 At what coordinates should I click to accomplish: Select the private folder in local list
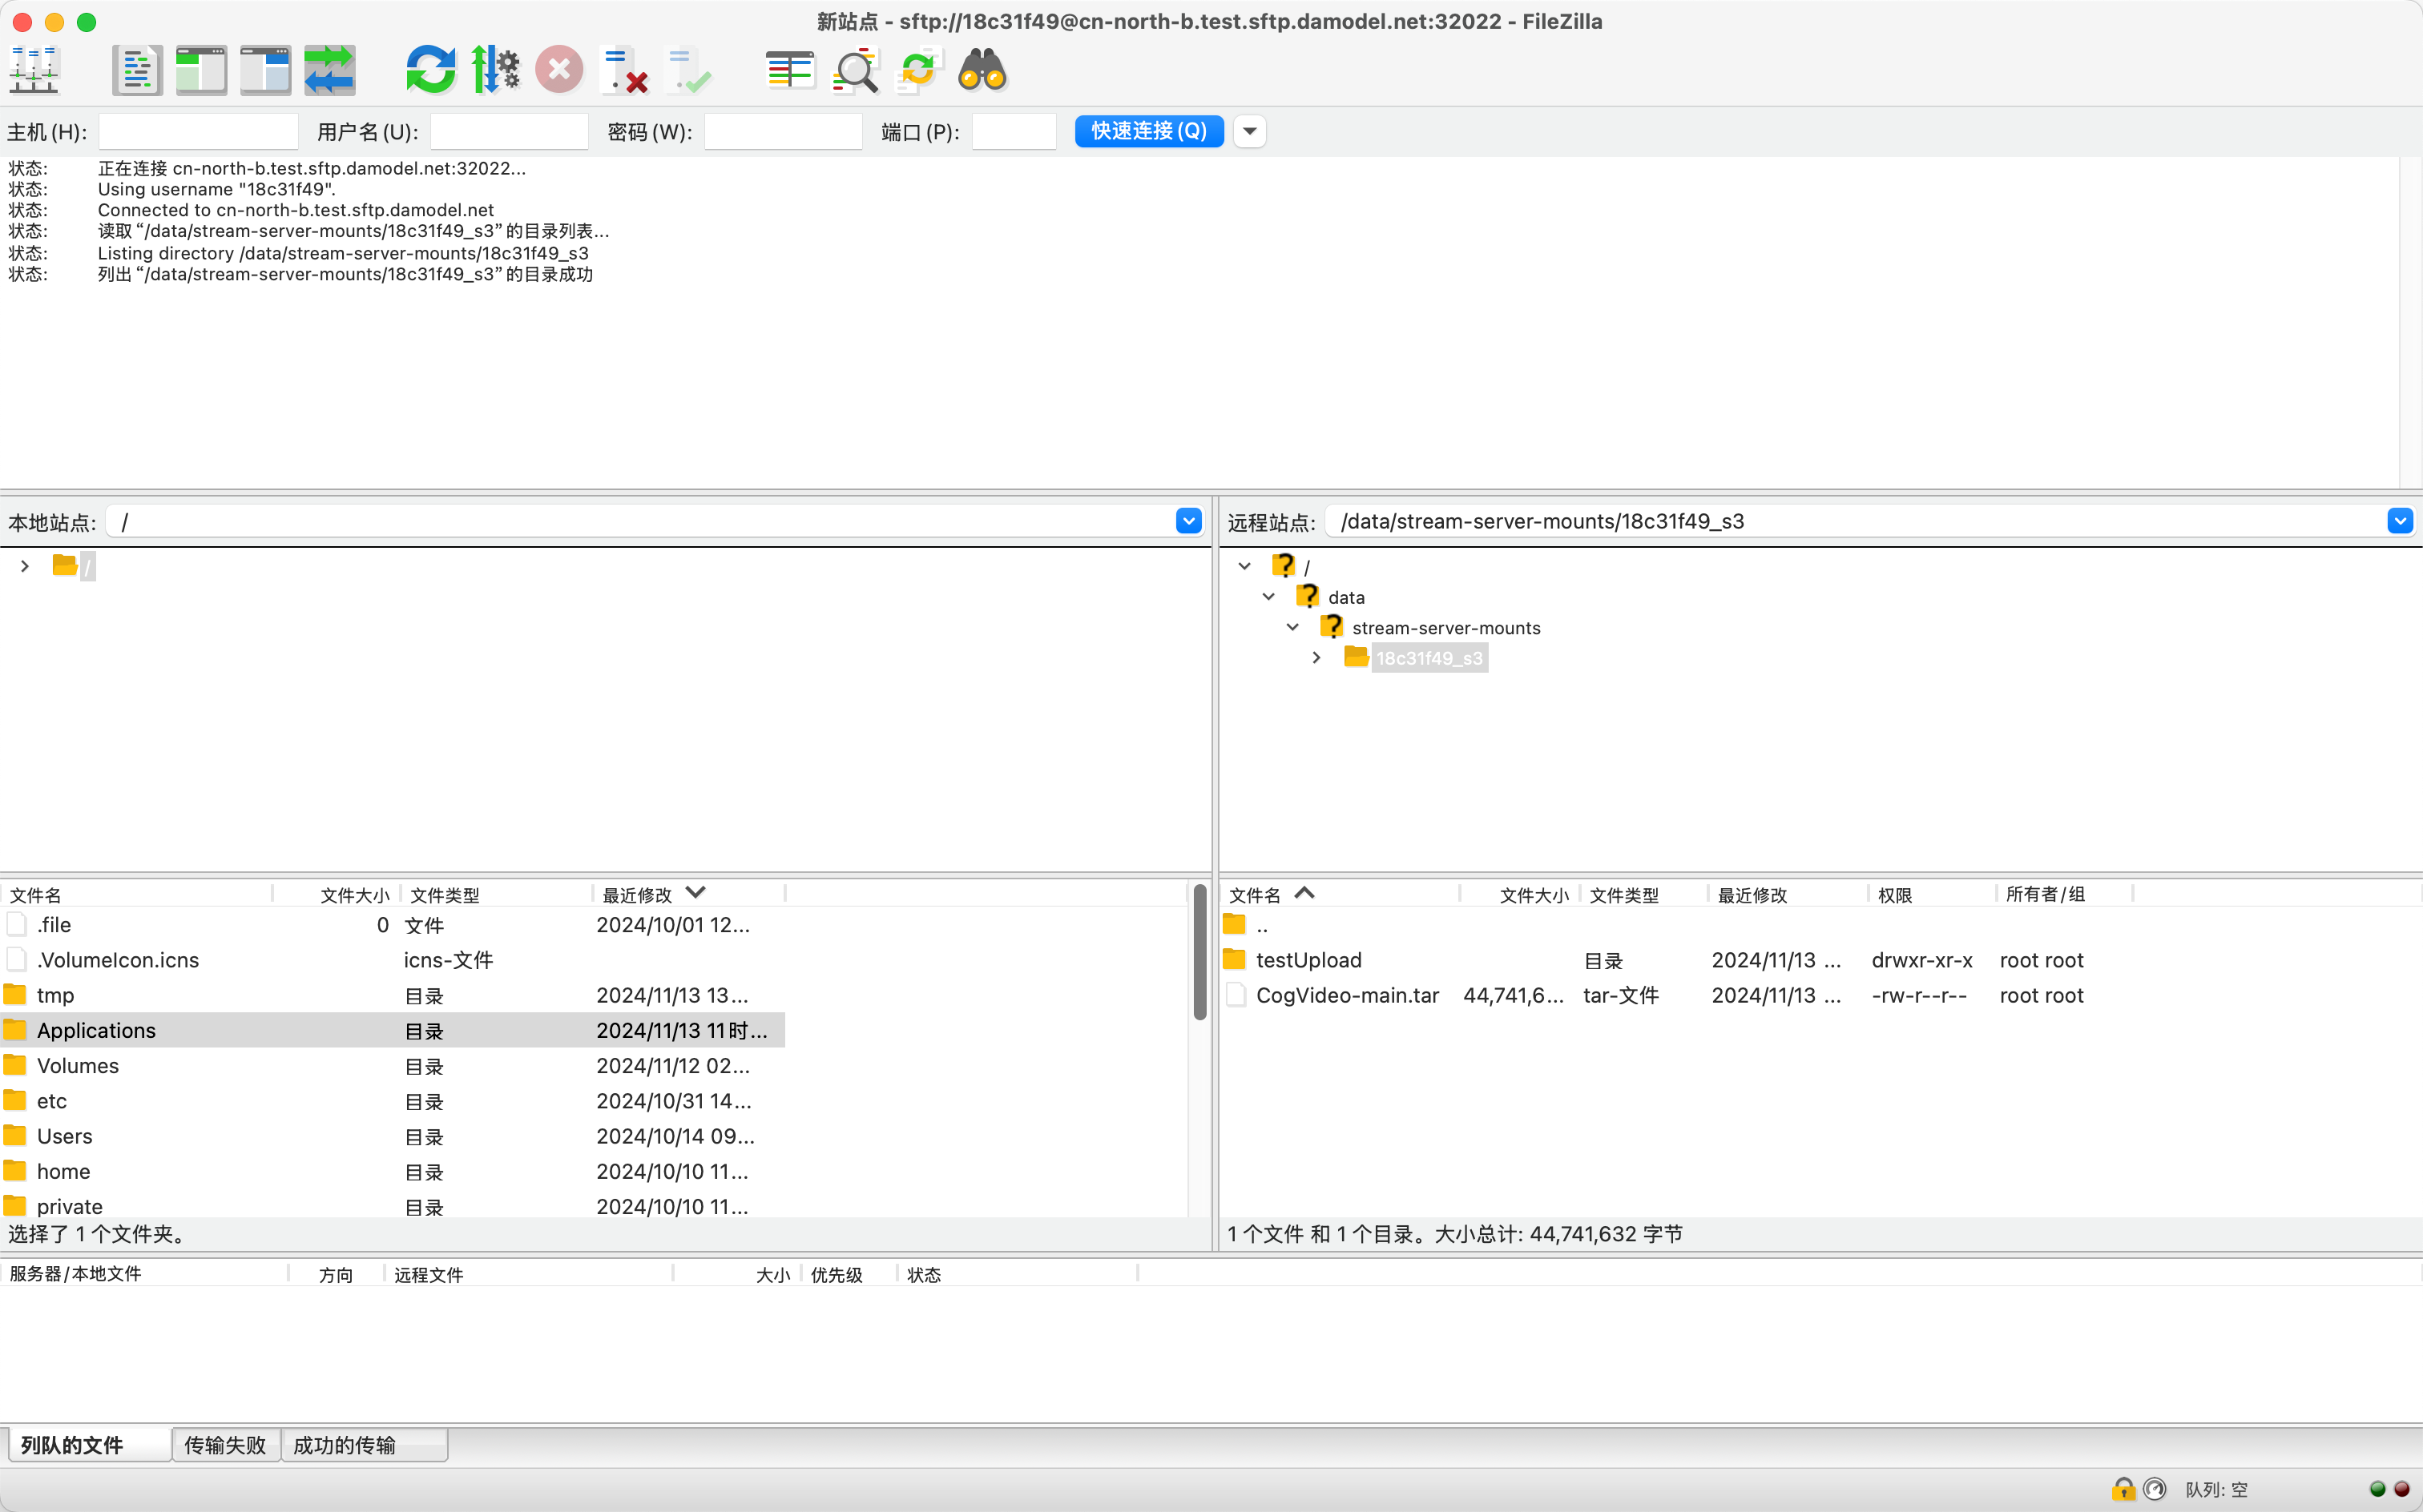(392, 1206)
